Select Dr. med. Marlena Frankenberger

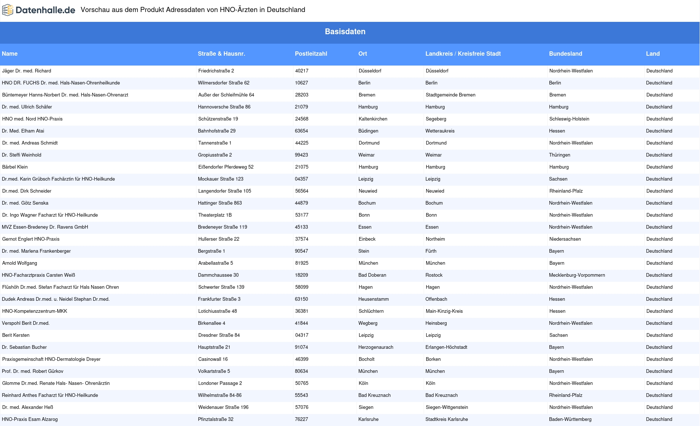tap(36, 251)
